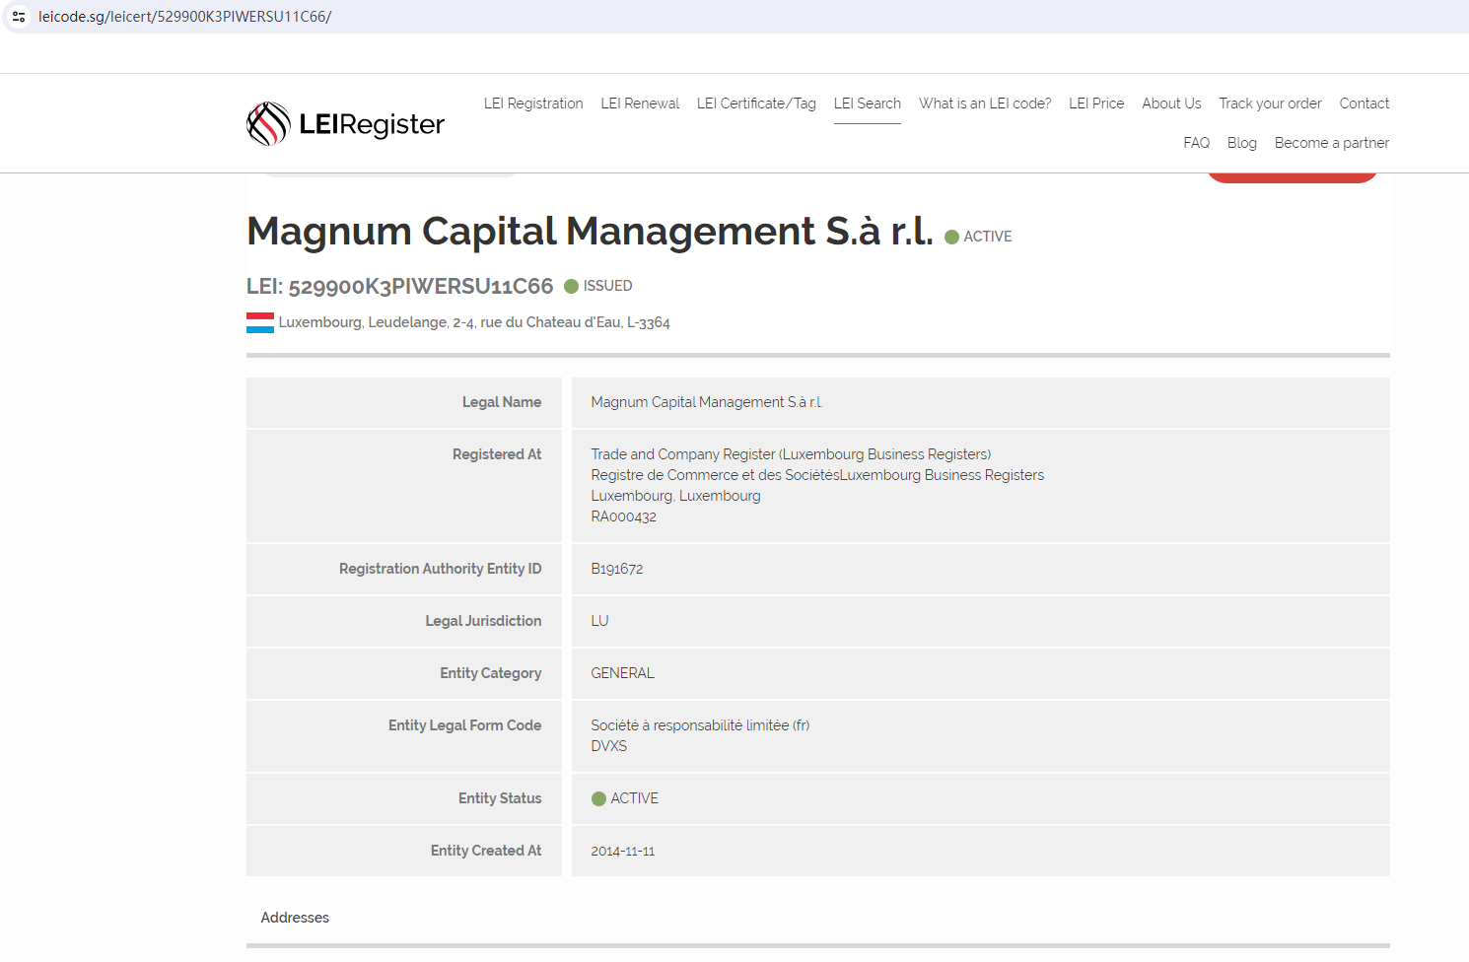The image size is (1469, 962).
Task: Open the FAQ page
Action: pos(1196,143)
